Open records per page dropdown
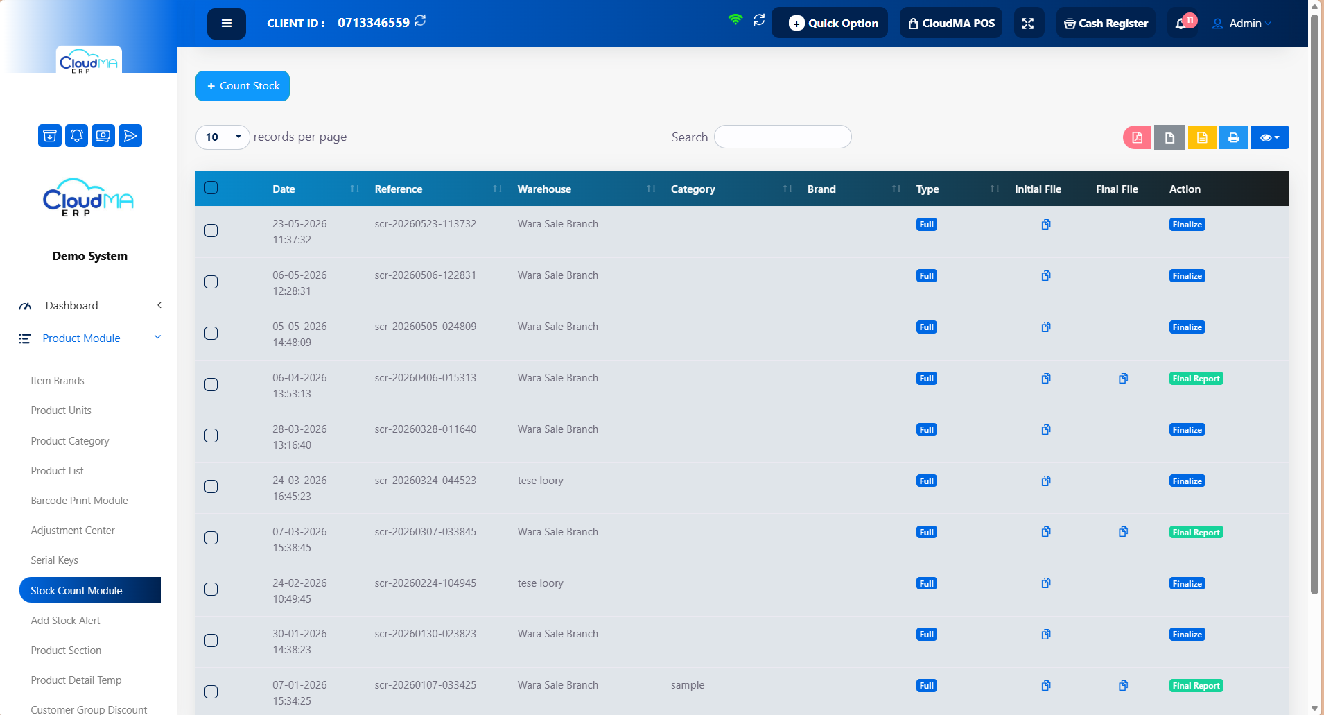This screenshot has height=715, width=1324. click(223, 137)
